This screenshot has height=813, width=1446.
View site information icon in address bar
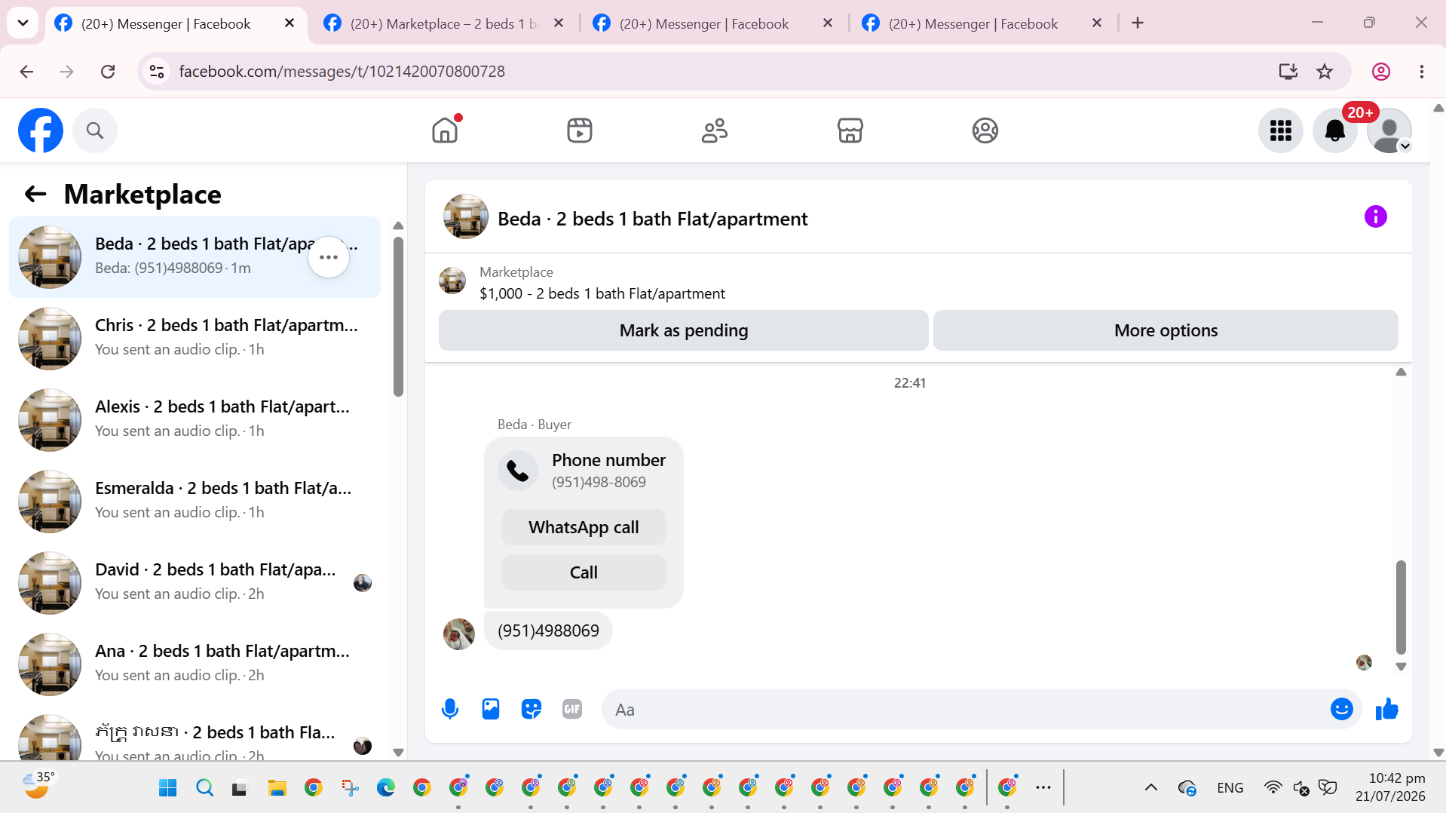point(157,72)
